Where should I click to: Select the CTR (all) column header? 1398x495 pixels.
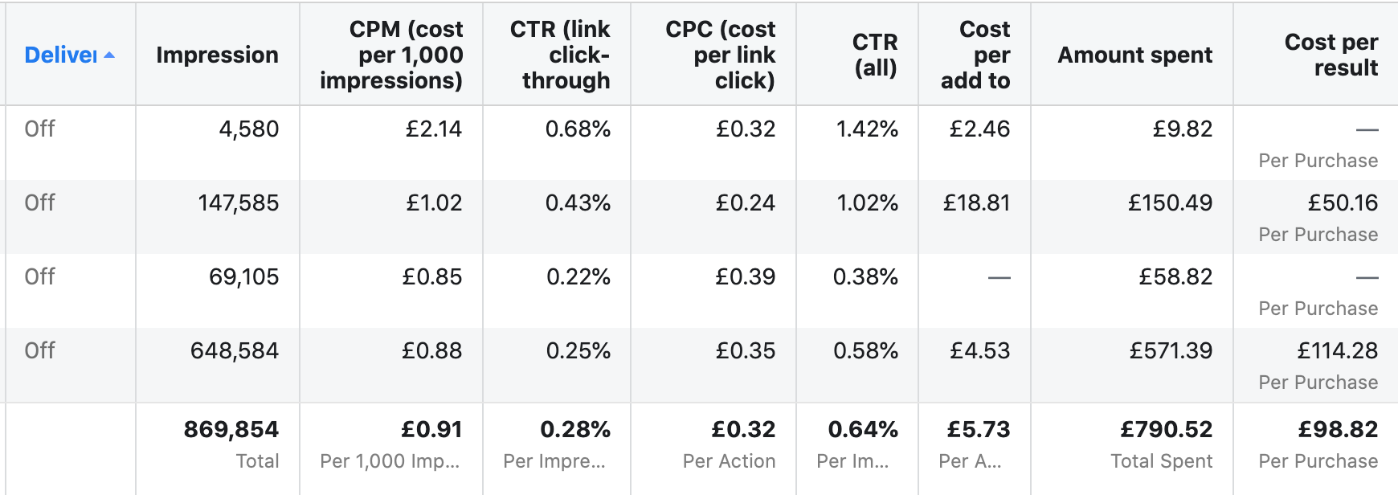875,55
